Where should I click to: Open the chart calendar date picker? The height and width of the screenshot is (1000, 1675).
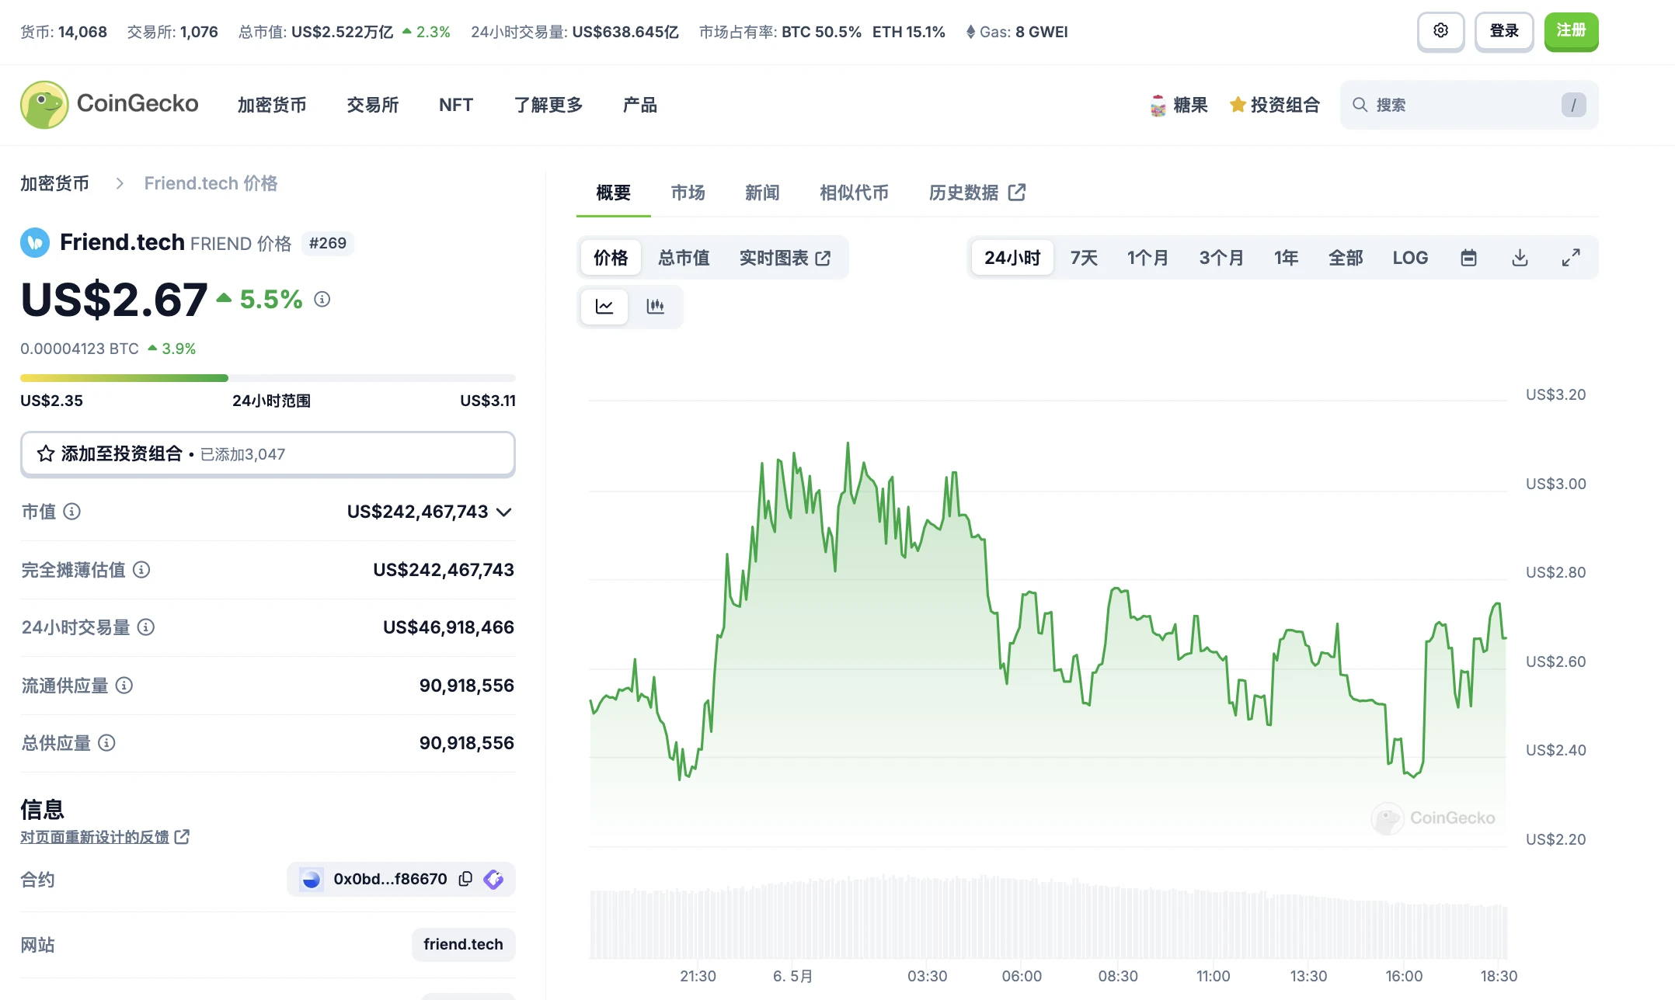pyautogui.click(x=1468, y=257)
